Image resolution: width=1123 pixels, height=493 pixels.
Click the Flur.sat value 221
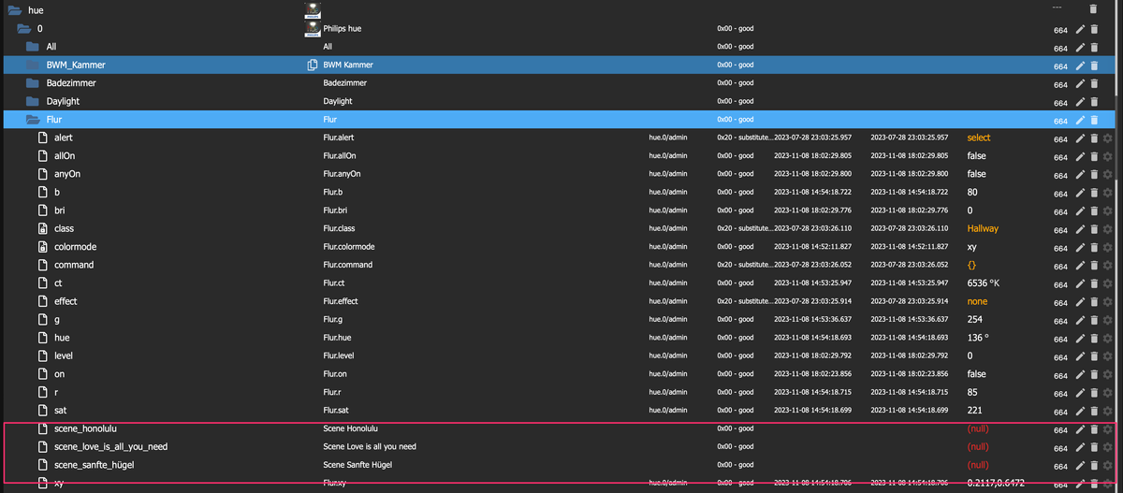pos(975,411)
